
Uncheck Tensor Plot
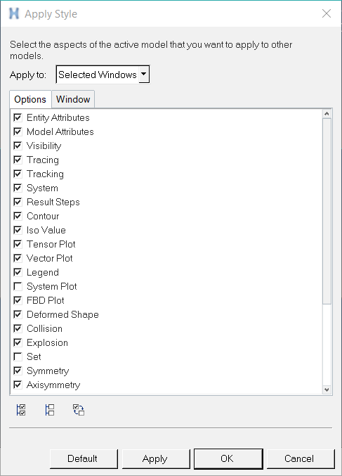click(x=18, y=244)
